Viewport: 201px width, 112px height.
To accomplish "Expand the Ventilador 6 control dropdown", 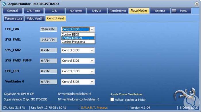I will tap(92, 82).
